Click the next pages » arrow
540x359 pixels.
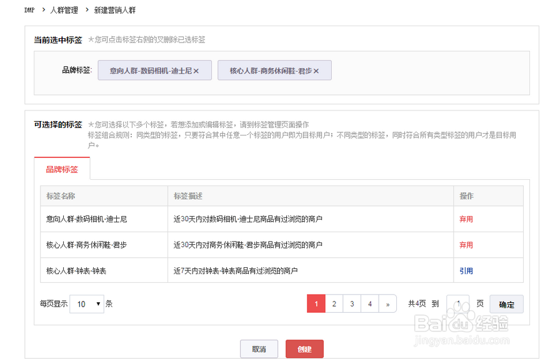coord(387,304)
